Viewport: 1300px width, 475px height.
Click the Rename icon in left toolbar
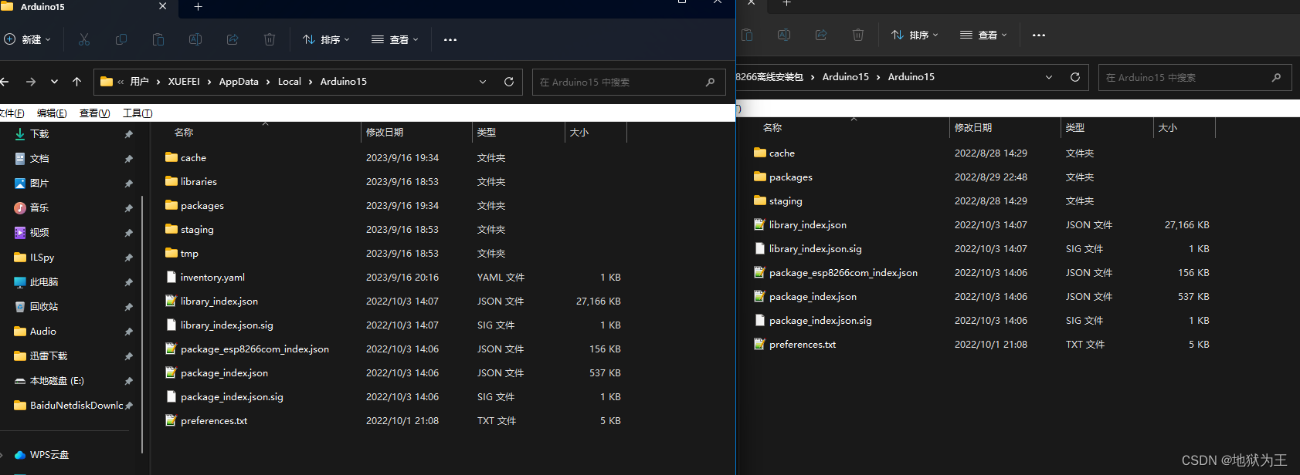(195, 39)
